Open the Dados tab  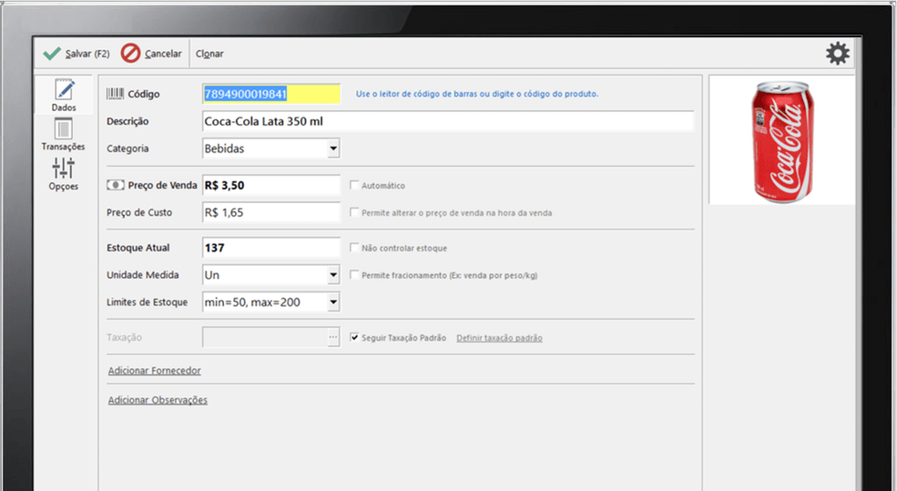click(x=64, y=95)
